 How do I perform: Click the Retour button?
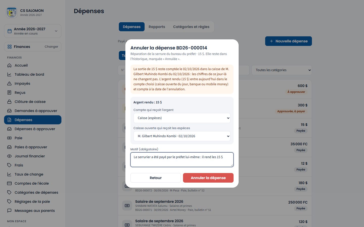point(156,178)
